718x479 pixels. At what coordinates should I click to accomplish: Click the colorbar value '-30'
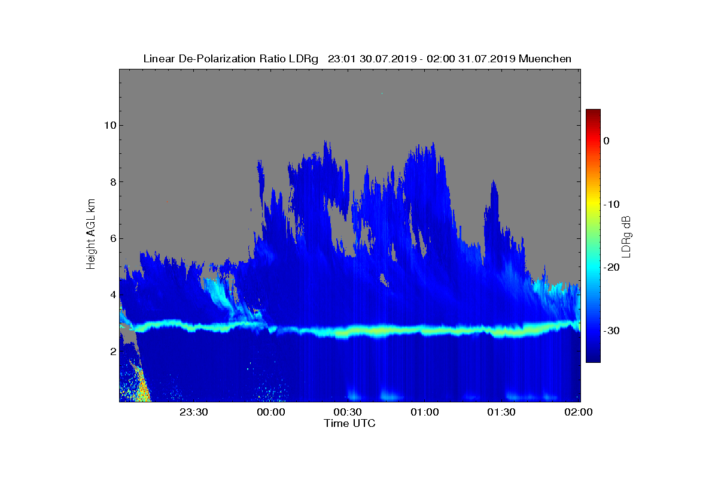coord(612,331)
